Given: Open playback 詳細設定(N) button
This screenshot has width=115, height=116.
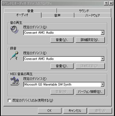Looking at the screenshot, I should point(90,40).
